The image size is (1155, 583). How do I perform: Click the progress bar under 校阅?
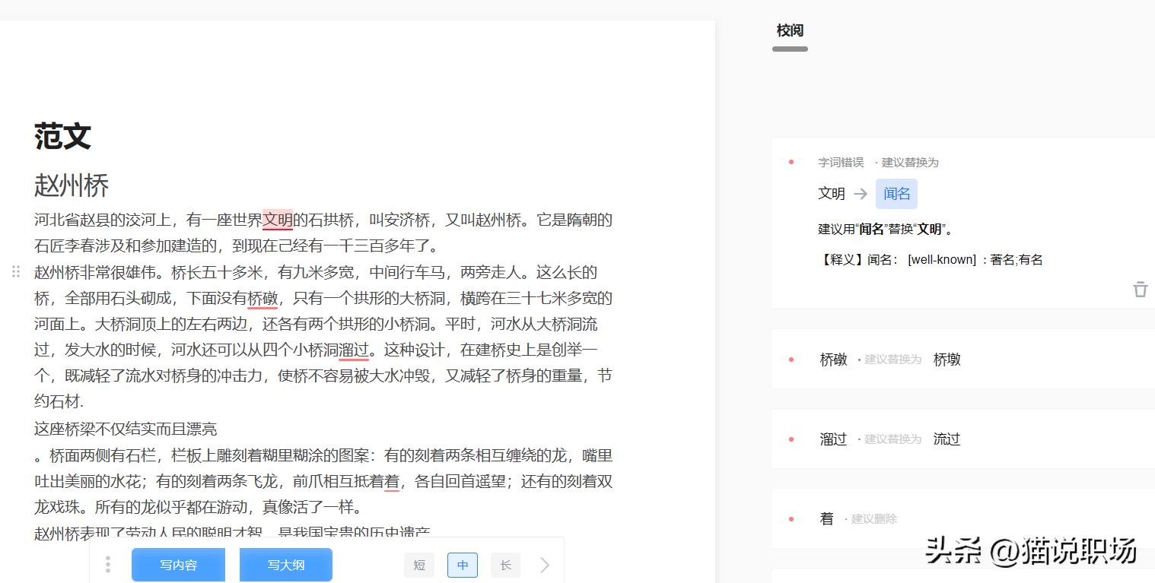tap(789, 49)
